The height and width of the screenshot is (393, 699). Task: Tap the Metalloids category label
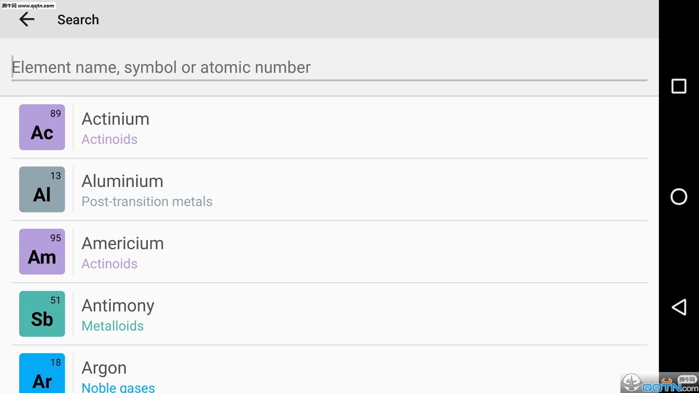click(113, 326)
